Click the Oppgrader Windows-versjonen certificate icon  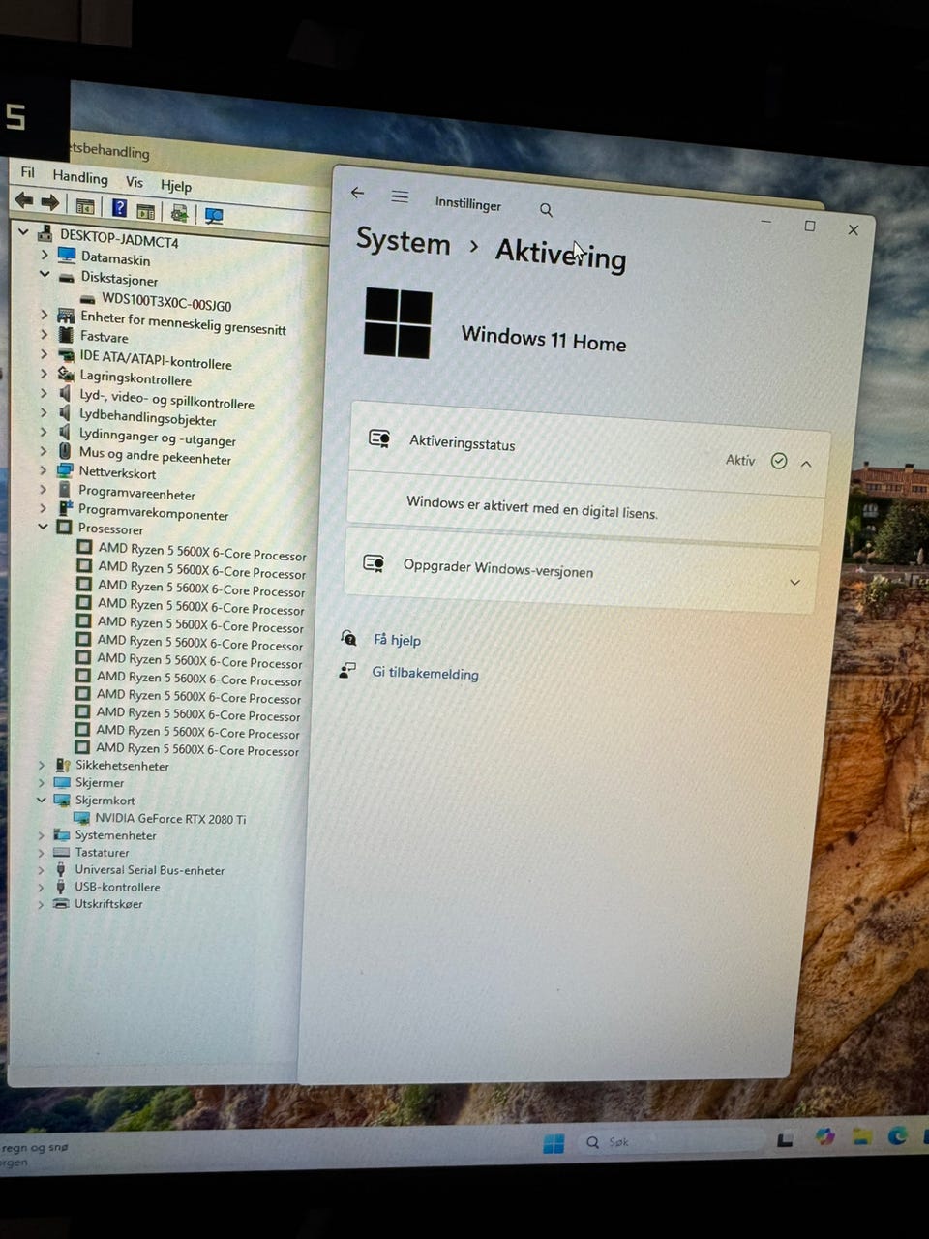click(x=374, y=563)
